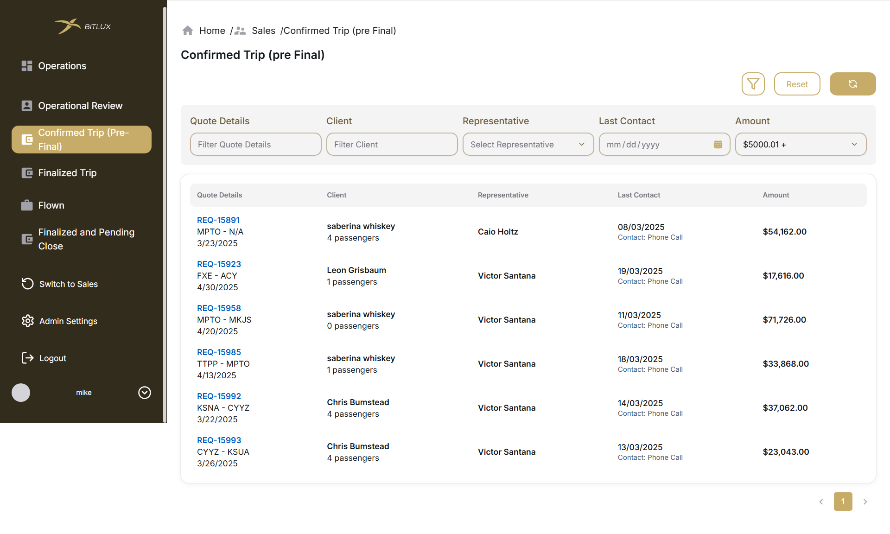Viewport: 890px width, 534px height.
Task: Click the Filter Client input field
Action: click(392, 144)
